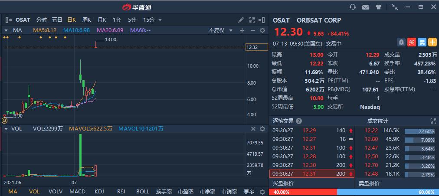The image size is (439, 196).
Task: Open 更多 indicators menu
Action: pos(249,192)
